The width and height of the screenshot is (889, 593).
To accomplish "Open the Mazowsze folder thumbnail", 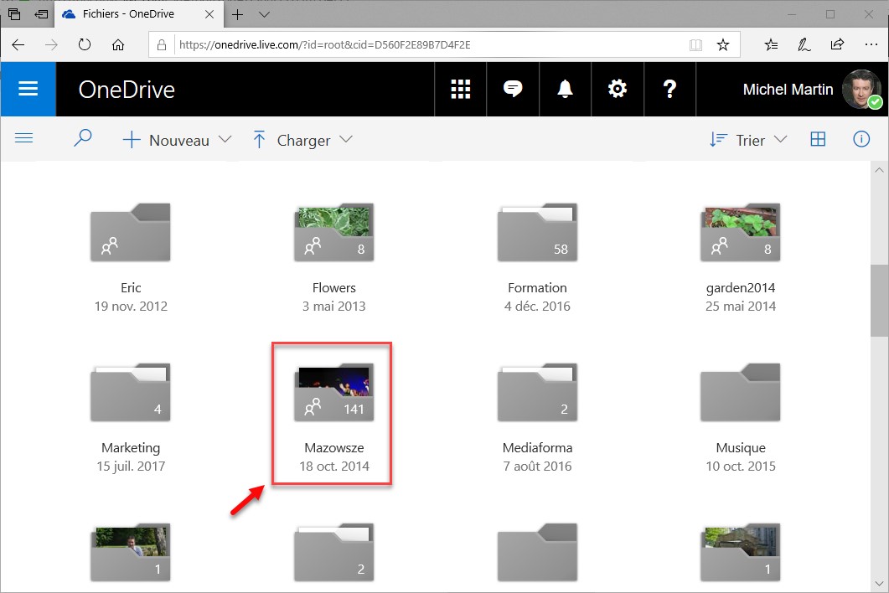I will click(333, 392).
